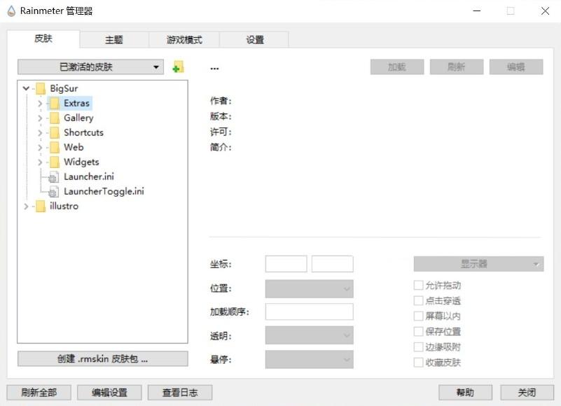This screenshot has height=406, width=561.
Task: Select the LauncherToggle.ini file name
Action: click(x=104, y=191)
